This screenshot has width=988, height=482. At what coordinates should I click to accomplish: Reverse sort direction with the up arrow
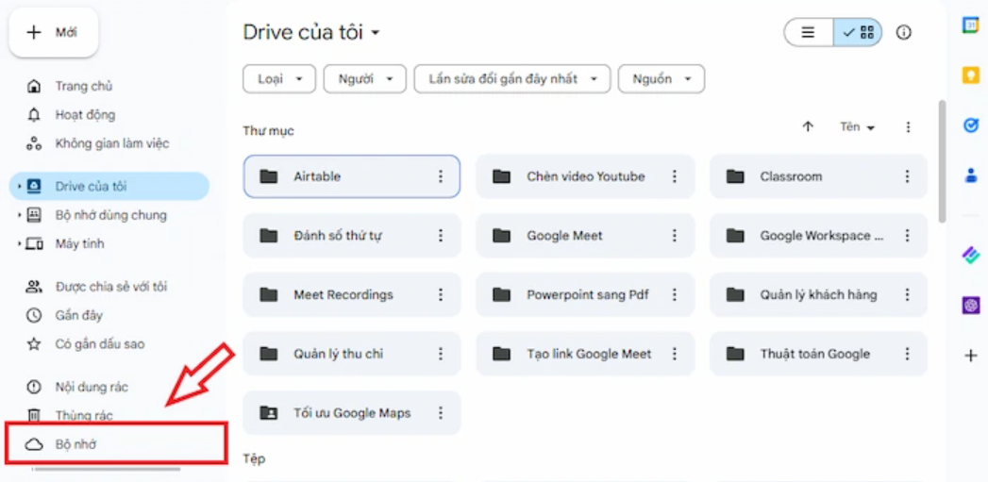(x=808, y=126)
